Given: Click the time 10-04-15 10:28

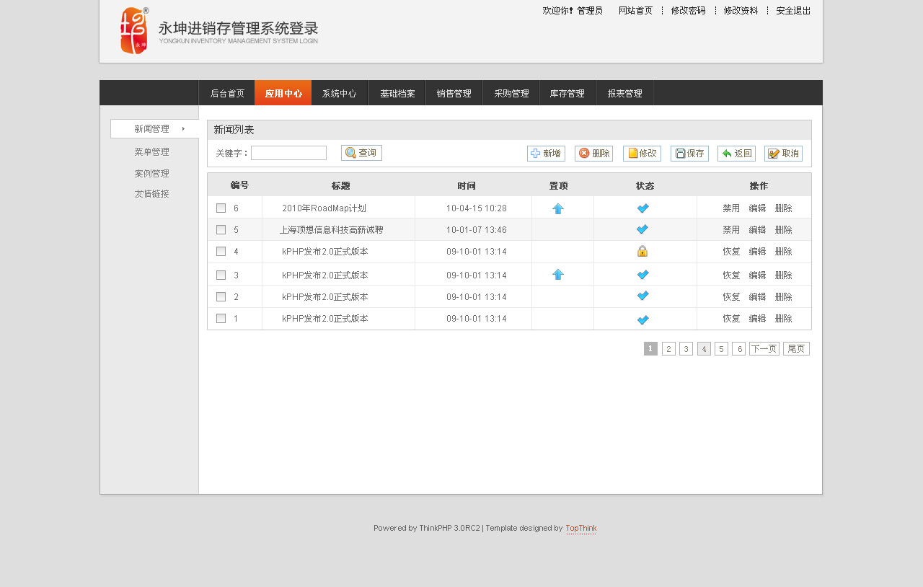Looking at the screenshot, I should [x=477, y=208].
